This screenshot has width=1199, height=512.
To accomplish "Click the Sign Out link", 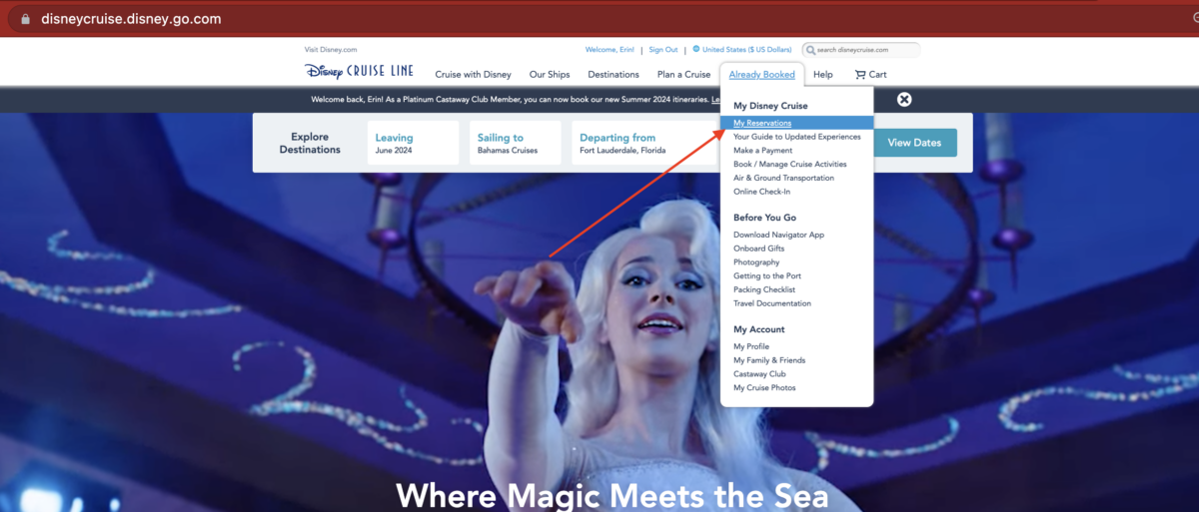I will (663, 50).
